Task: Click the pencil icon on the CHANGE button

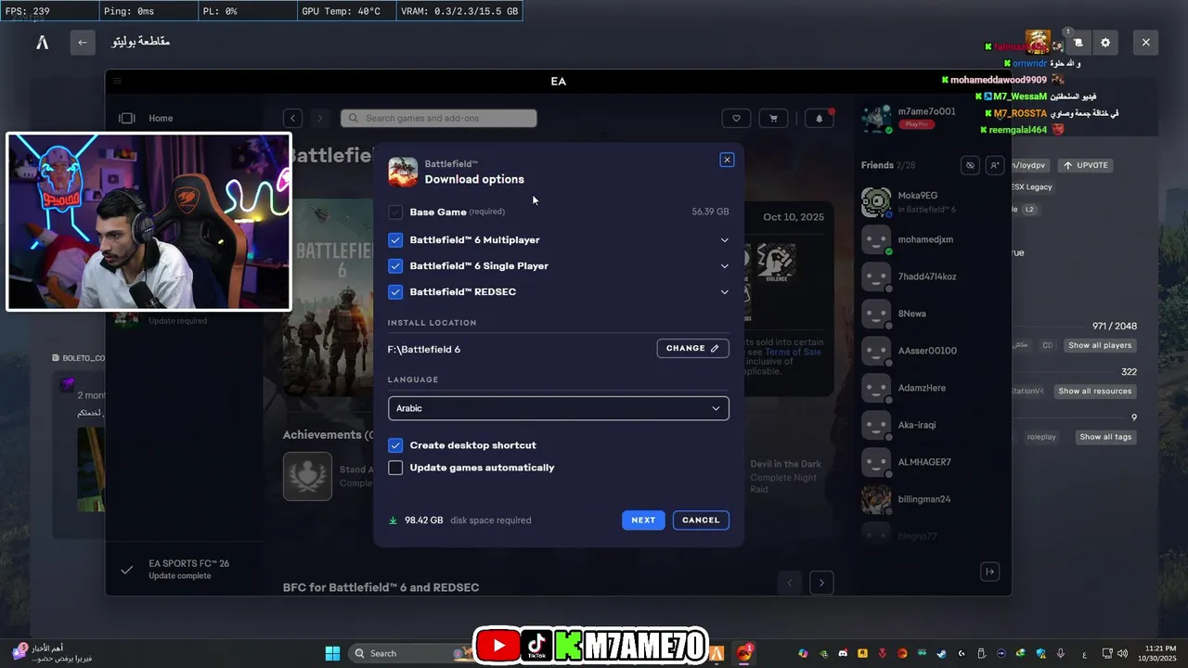Action: click(x=715, y=348)
